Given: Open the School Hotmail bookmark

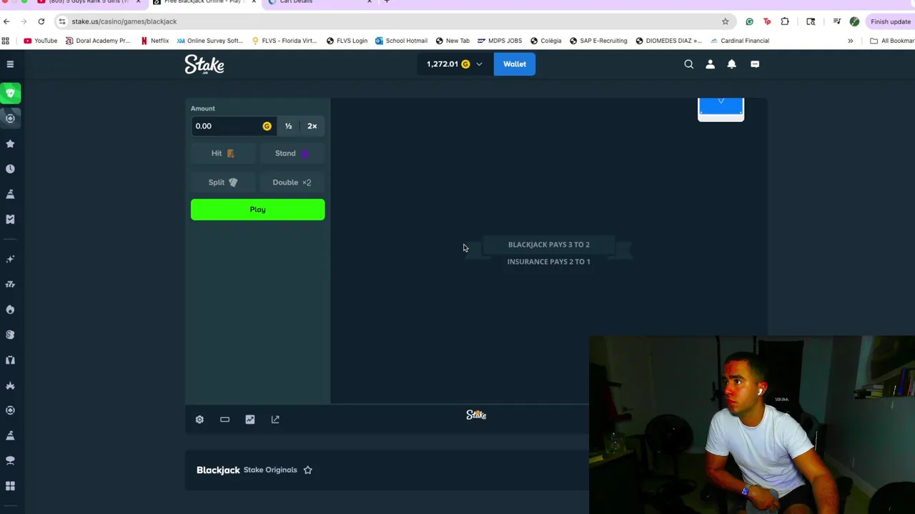Looking at the screenshot, I should (401, 41).
